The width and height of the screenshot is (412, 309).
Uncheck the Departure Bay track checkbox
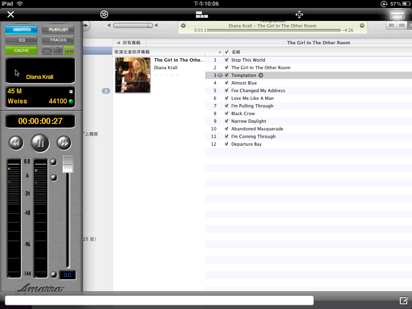click(x=227, y=144)
